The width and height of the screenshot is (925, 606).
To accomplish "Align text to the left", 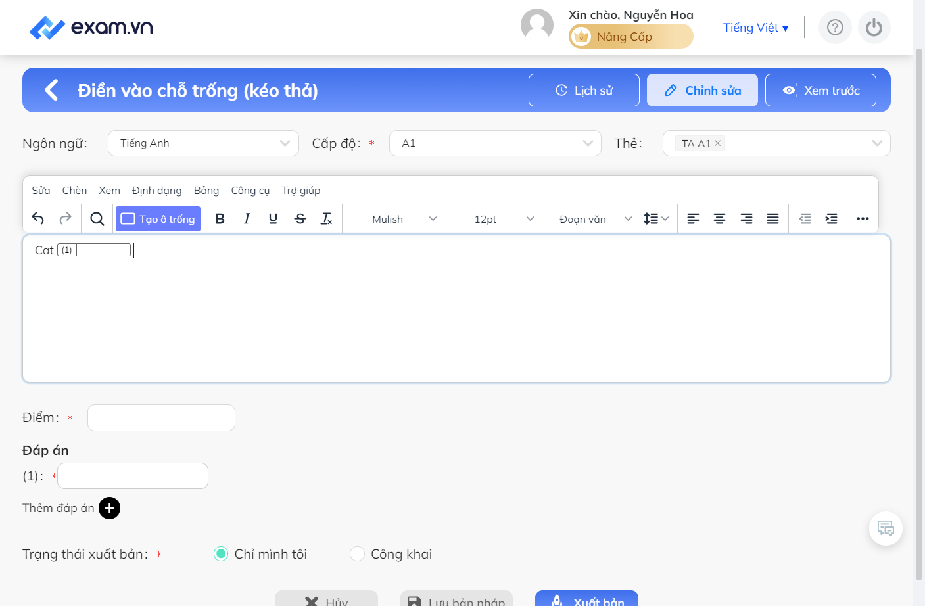I will 693,219.
